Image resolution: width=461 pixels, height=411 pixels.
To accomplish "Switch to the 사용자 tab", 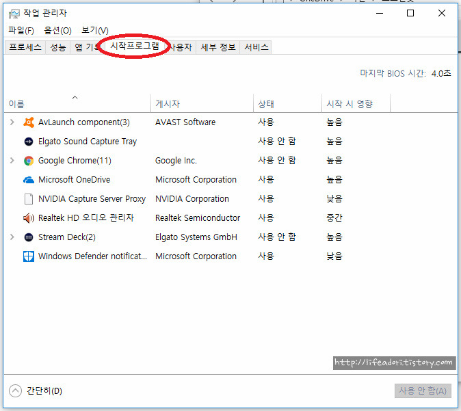I will point(181,47).
